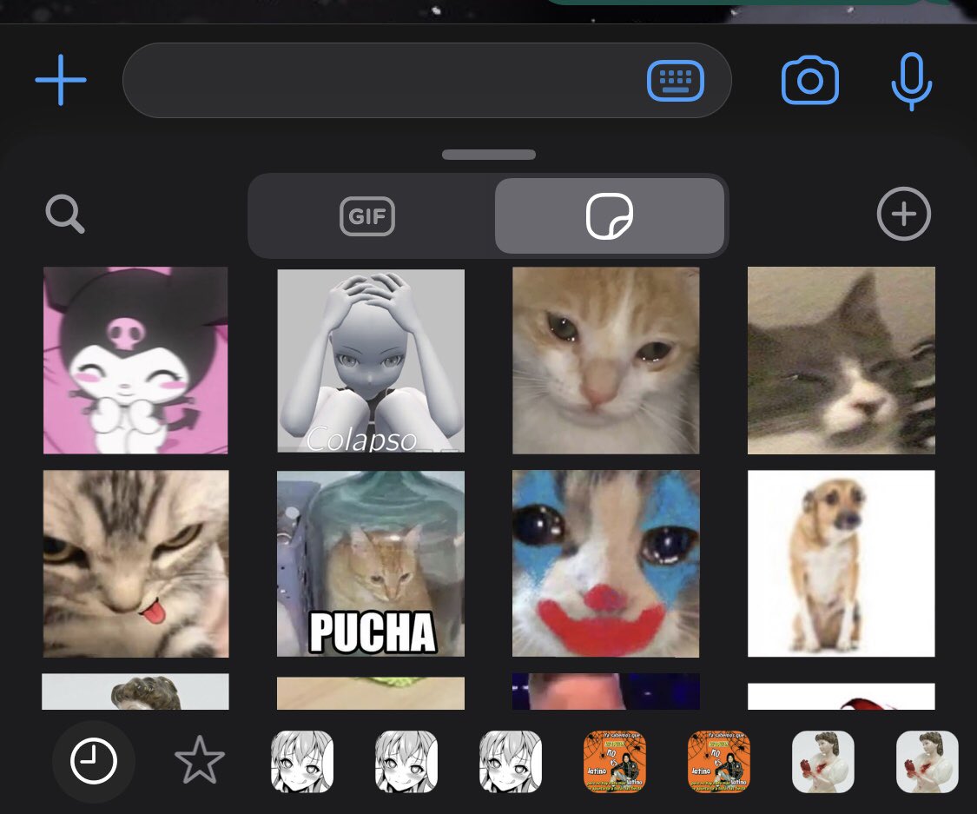Send the Colapso mannequin sticker
This screenshot has height=814, width=977.
point(371,361)
